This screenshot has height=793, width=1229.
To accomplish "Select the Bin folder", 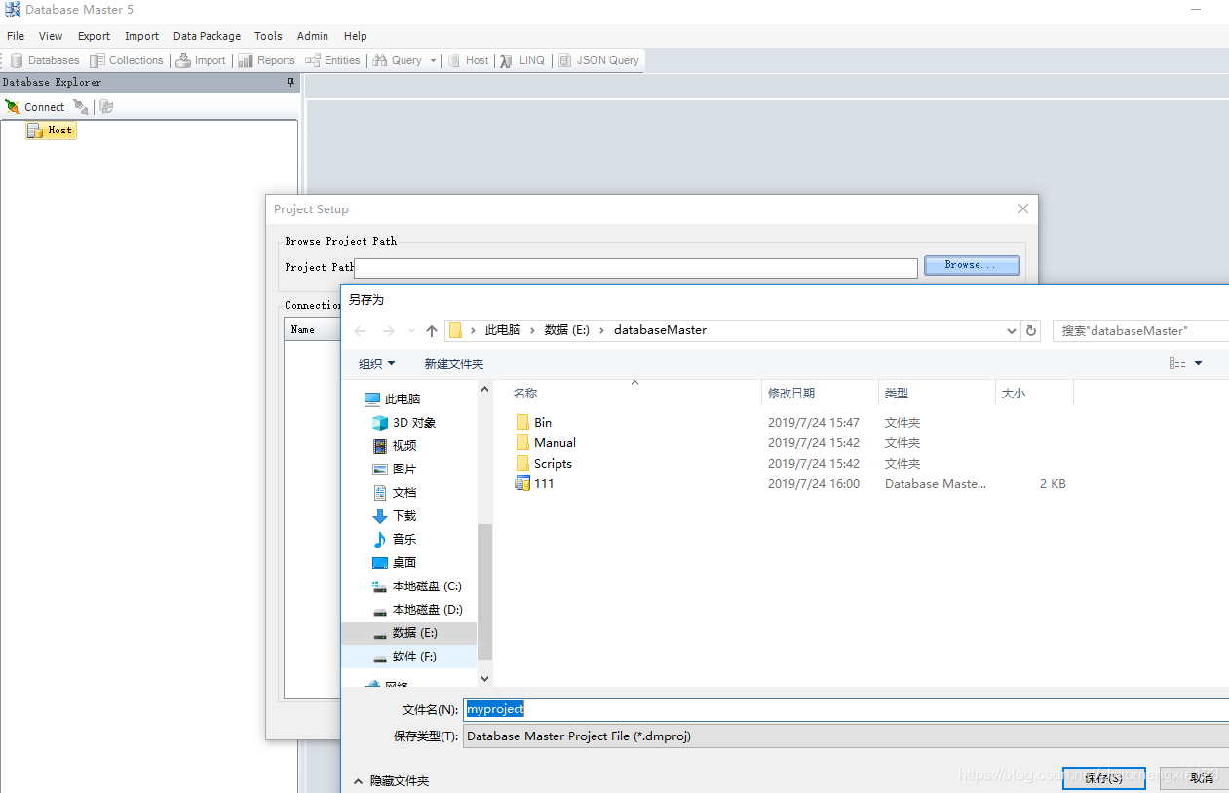I will (534, 423).
